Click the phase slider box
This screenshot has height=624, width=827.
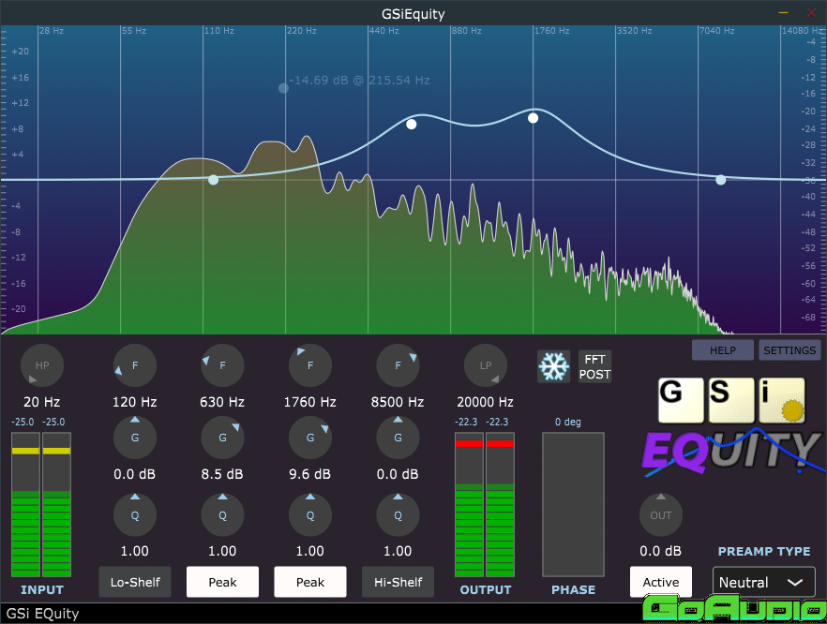tap(573, 504)
